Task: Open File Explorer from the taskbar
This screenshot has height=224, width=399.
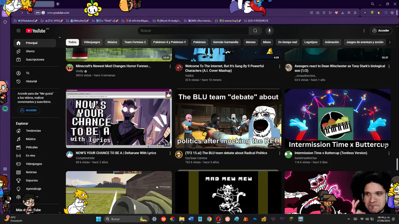Action: (x=182, y=219)
